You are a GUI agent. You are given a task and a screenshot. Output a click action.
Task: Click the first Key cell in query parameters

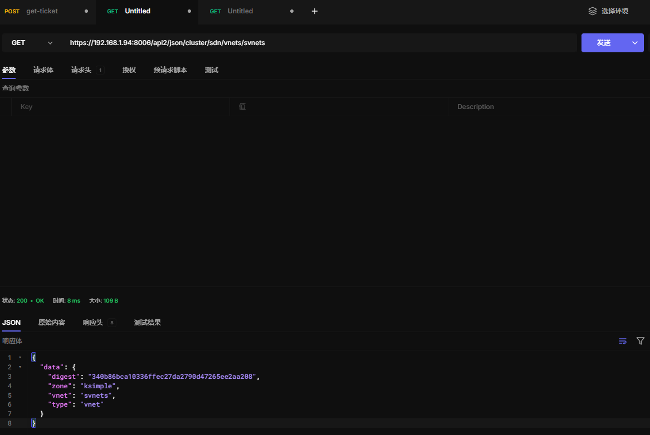click(x=120, y=107)
